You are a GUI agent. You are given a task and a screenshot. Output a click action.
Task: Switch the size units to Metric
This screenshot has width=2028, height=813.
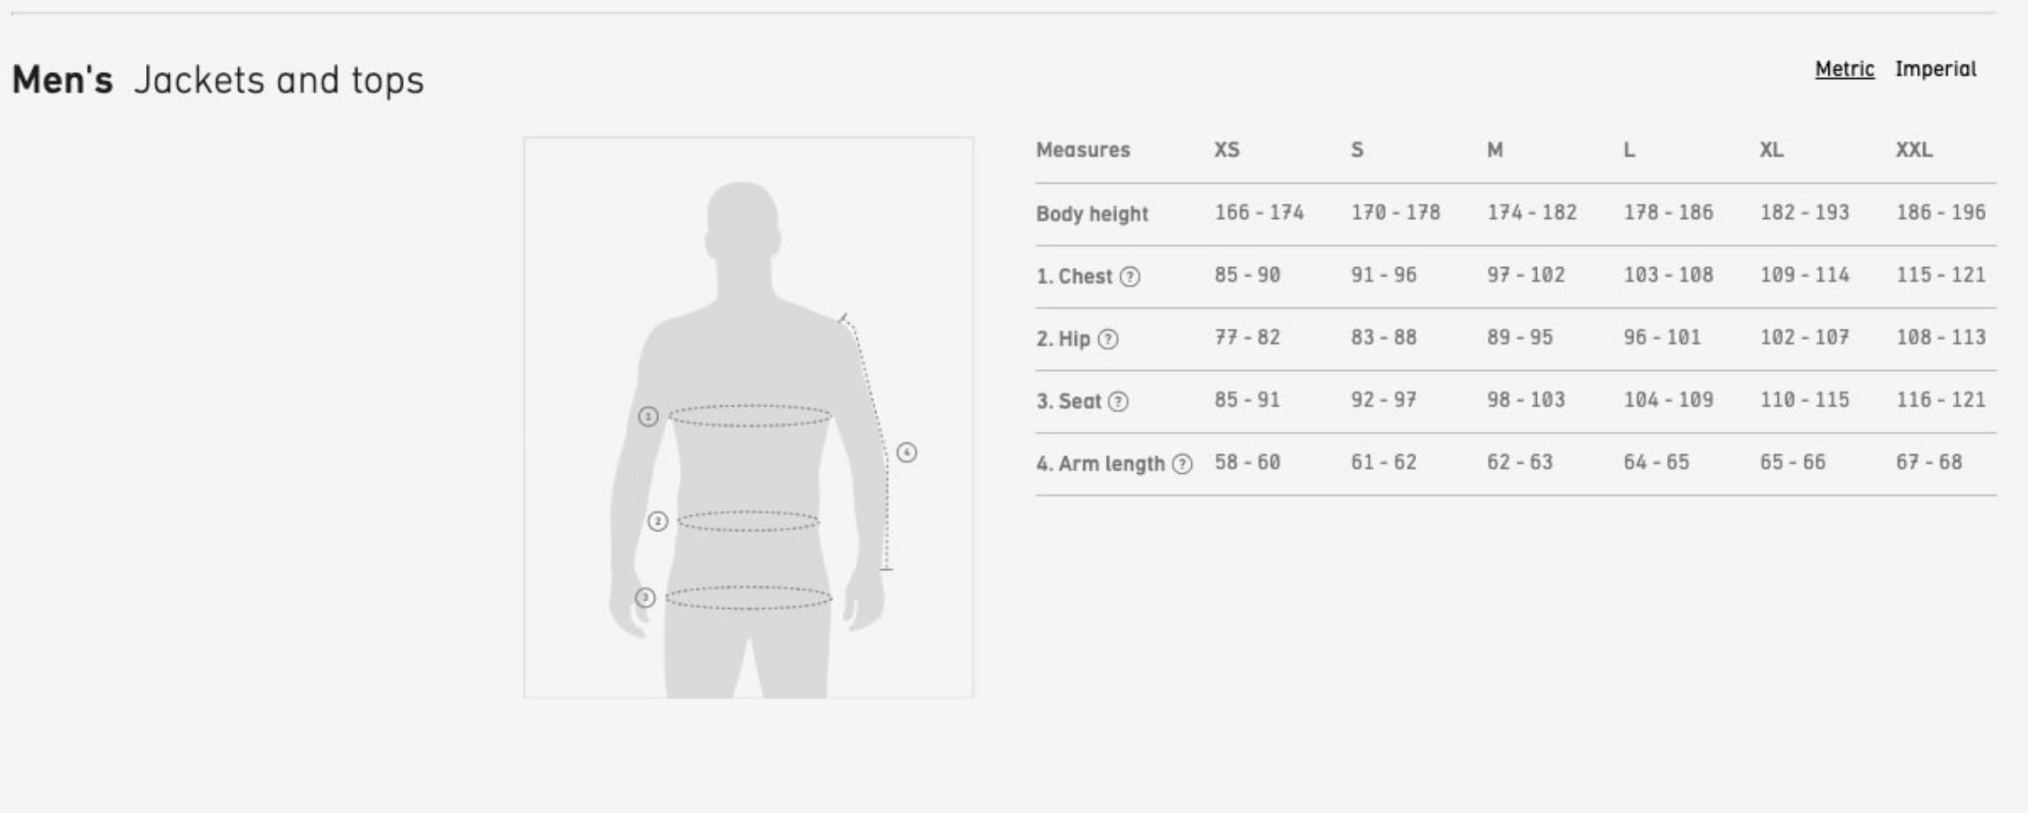(x=1844, y=69)
